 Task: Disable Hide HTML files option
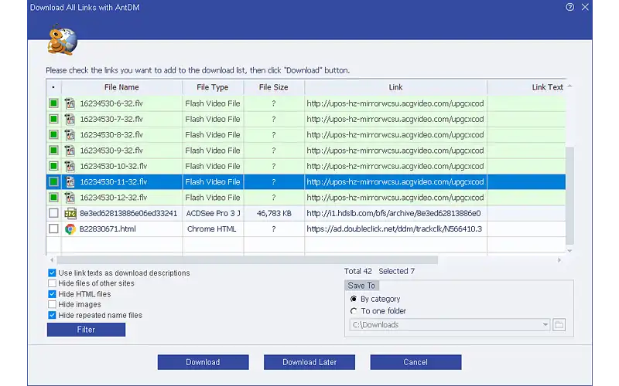coord(52,294)
